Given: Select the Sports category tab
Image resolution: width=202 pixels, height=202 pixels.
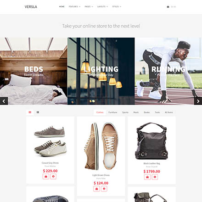Looking at the screenshot, I should (x=125, y=112).
